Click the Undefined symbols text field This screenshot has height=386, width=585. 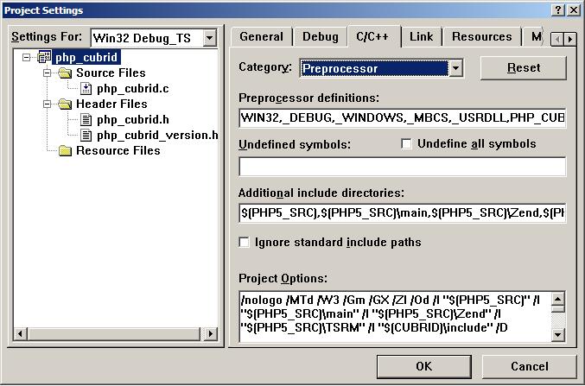click(402, 167)
